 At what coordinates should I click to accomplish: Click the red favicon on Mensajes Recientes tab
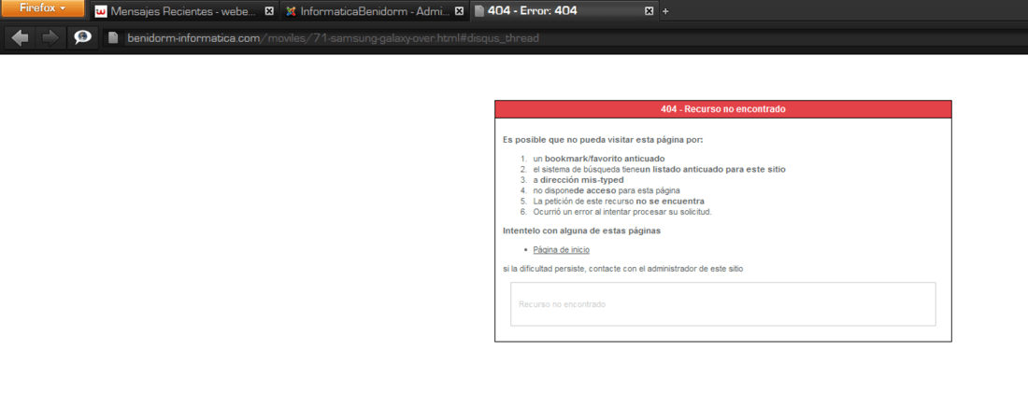tap(101, 11)
